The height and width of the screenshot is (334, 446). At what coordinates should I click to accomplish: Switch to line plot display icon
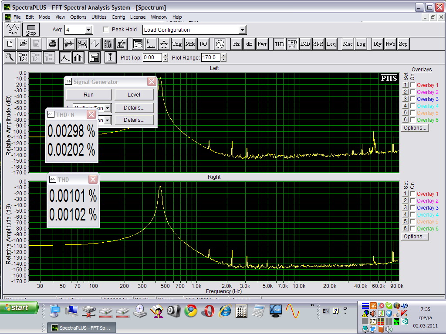65,57
